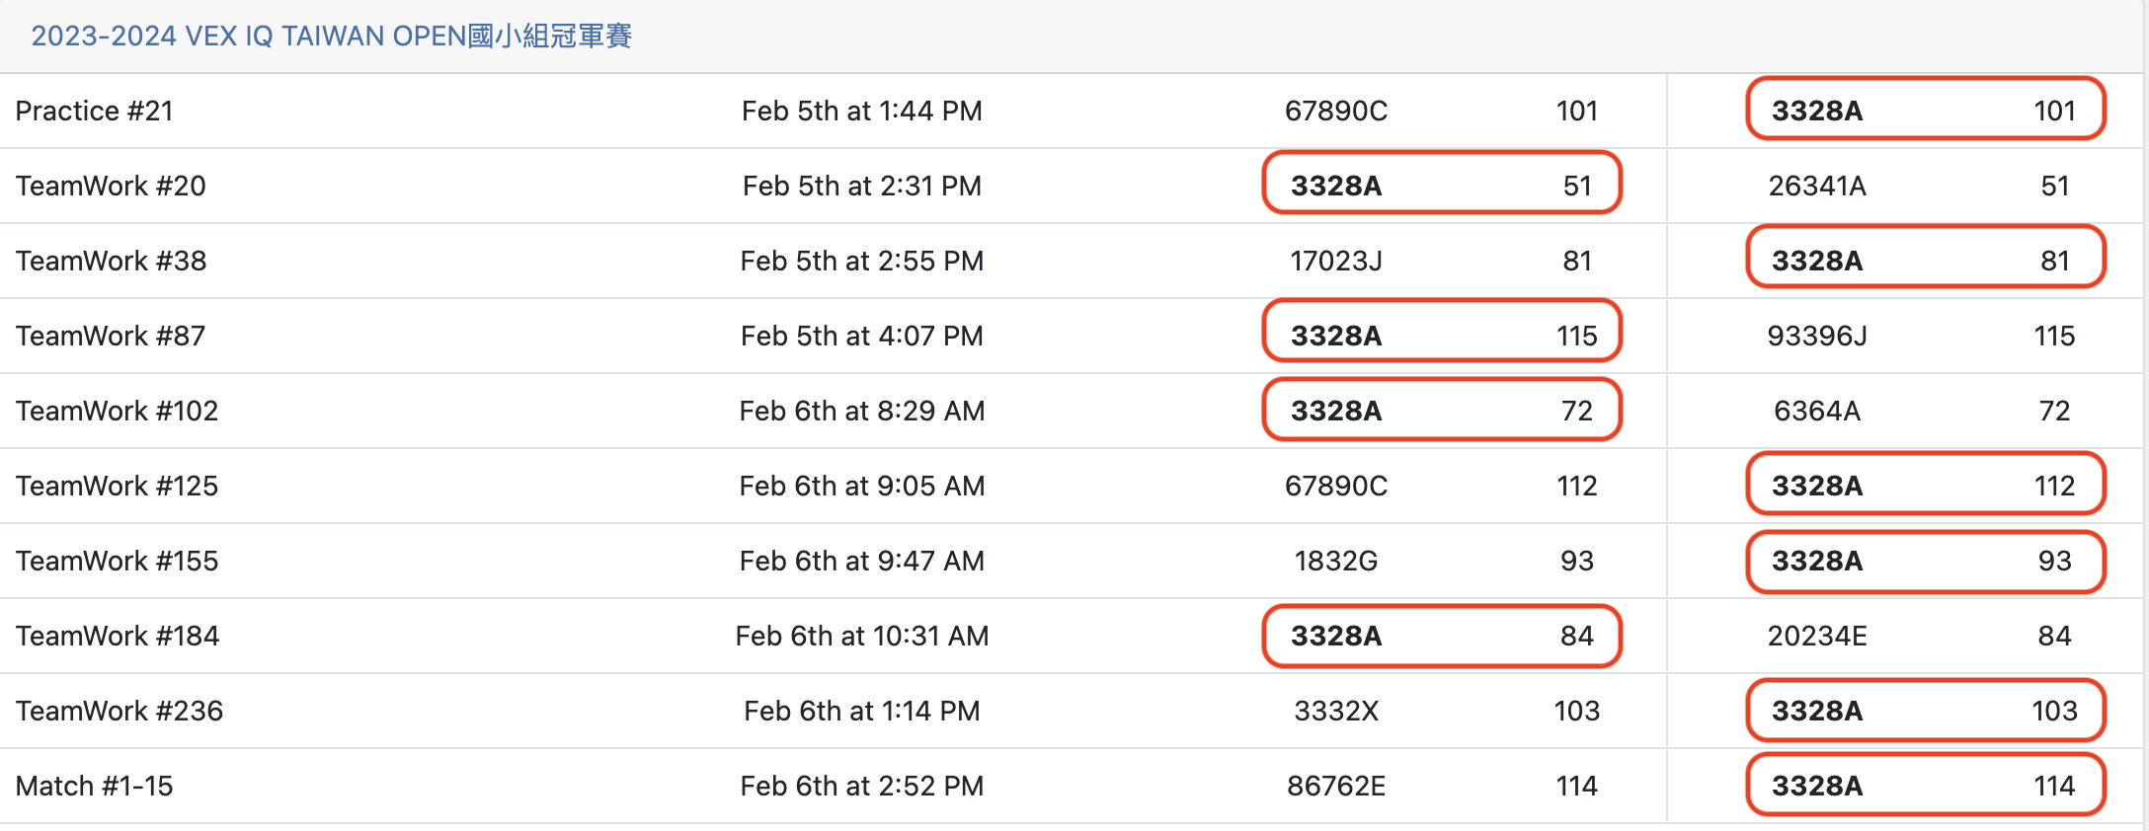Click the Feb 6th at 10:31 AM time
This screenshot has height=831, width=2149.
point(861,636)
